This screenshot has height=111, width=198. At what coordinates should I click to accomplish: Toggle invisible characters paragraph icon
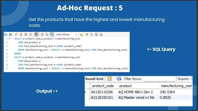pyautogui.click(x=96, y=34)
